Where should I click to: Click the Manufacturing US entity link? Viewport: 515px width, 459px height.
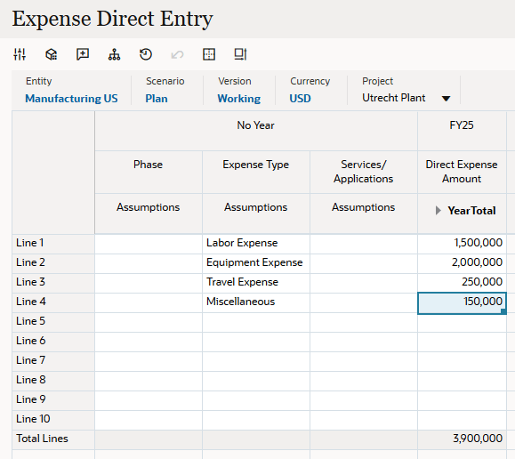click(71, 99)
